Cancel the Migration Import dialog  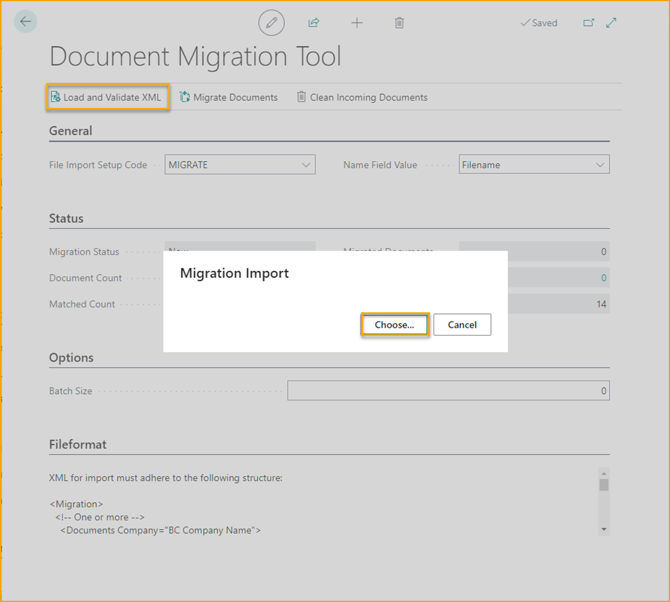(462, 324)
